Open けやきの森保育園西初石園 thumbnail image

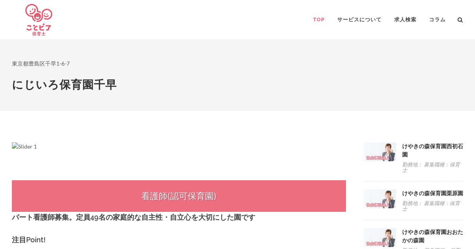point(380,152)
